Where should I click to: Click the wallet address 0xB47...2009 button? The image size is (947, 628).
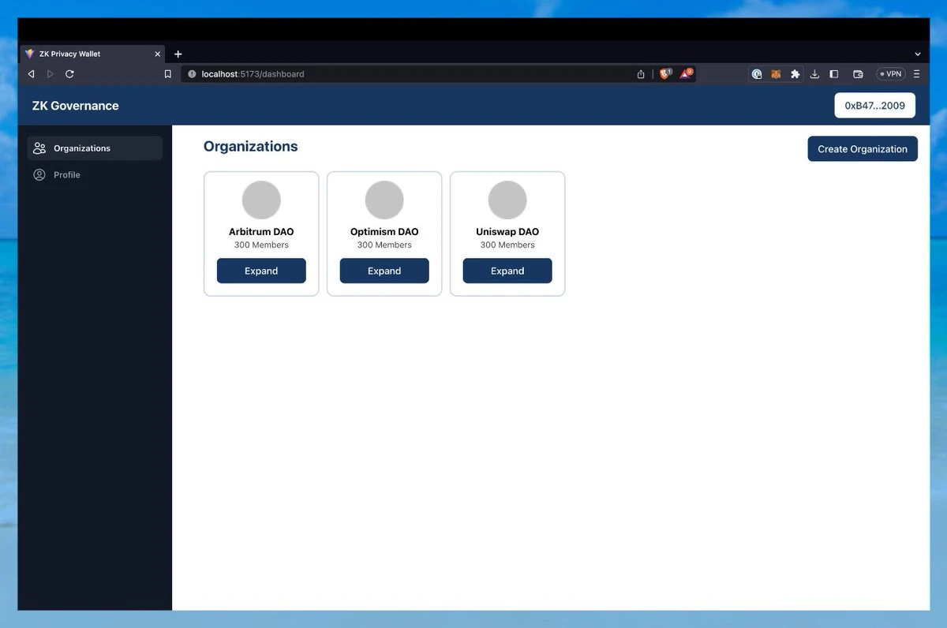[x=875, y=106]
